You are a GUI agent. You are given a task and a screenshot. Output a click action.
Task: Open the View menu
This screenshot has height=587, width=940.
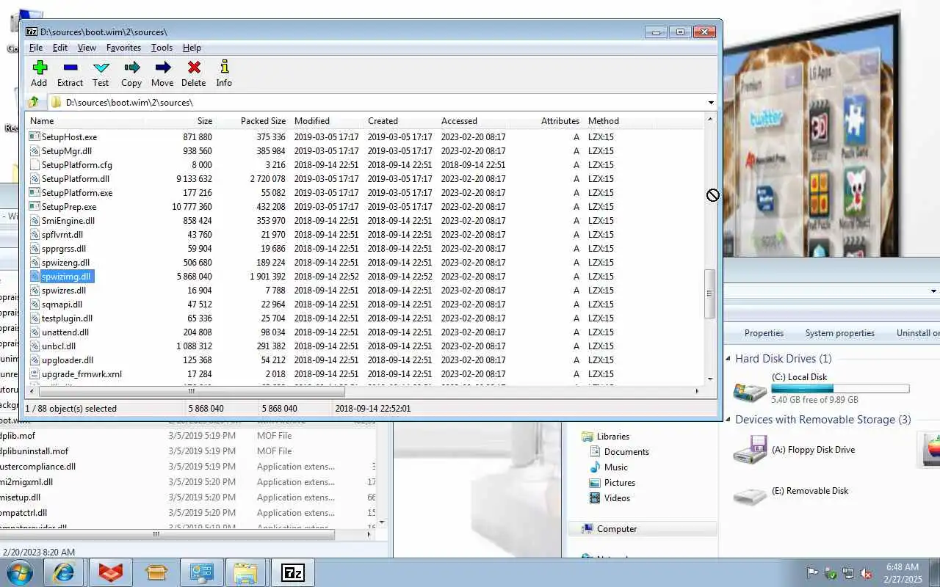[x=87, y=48]
